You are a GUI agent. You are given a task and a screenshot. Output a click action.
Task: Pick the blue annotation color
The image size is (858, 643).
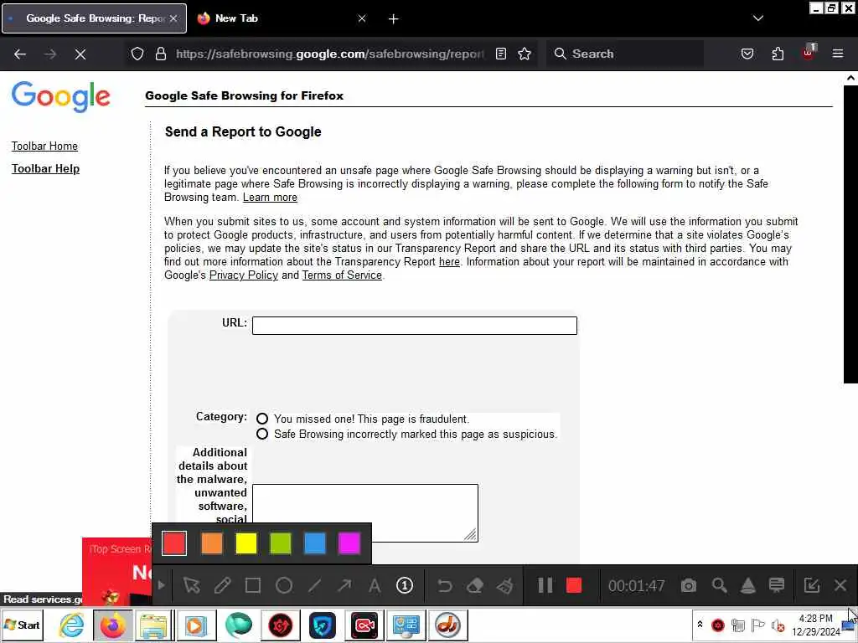(315, 543)
